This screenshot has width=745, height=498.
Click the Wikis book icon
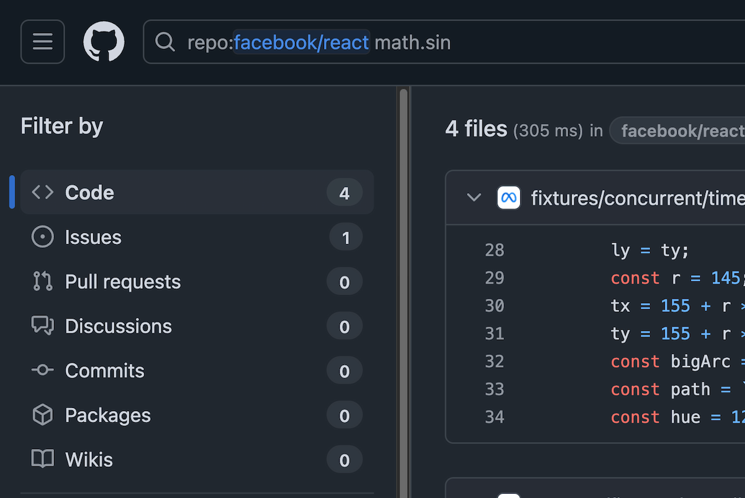(x=42, y=460)
